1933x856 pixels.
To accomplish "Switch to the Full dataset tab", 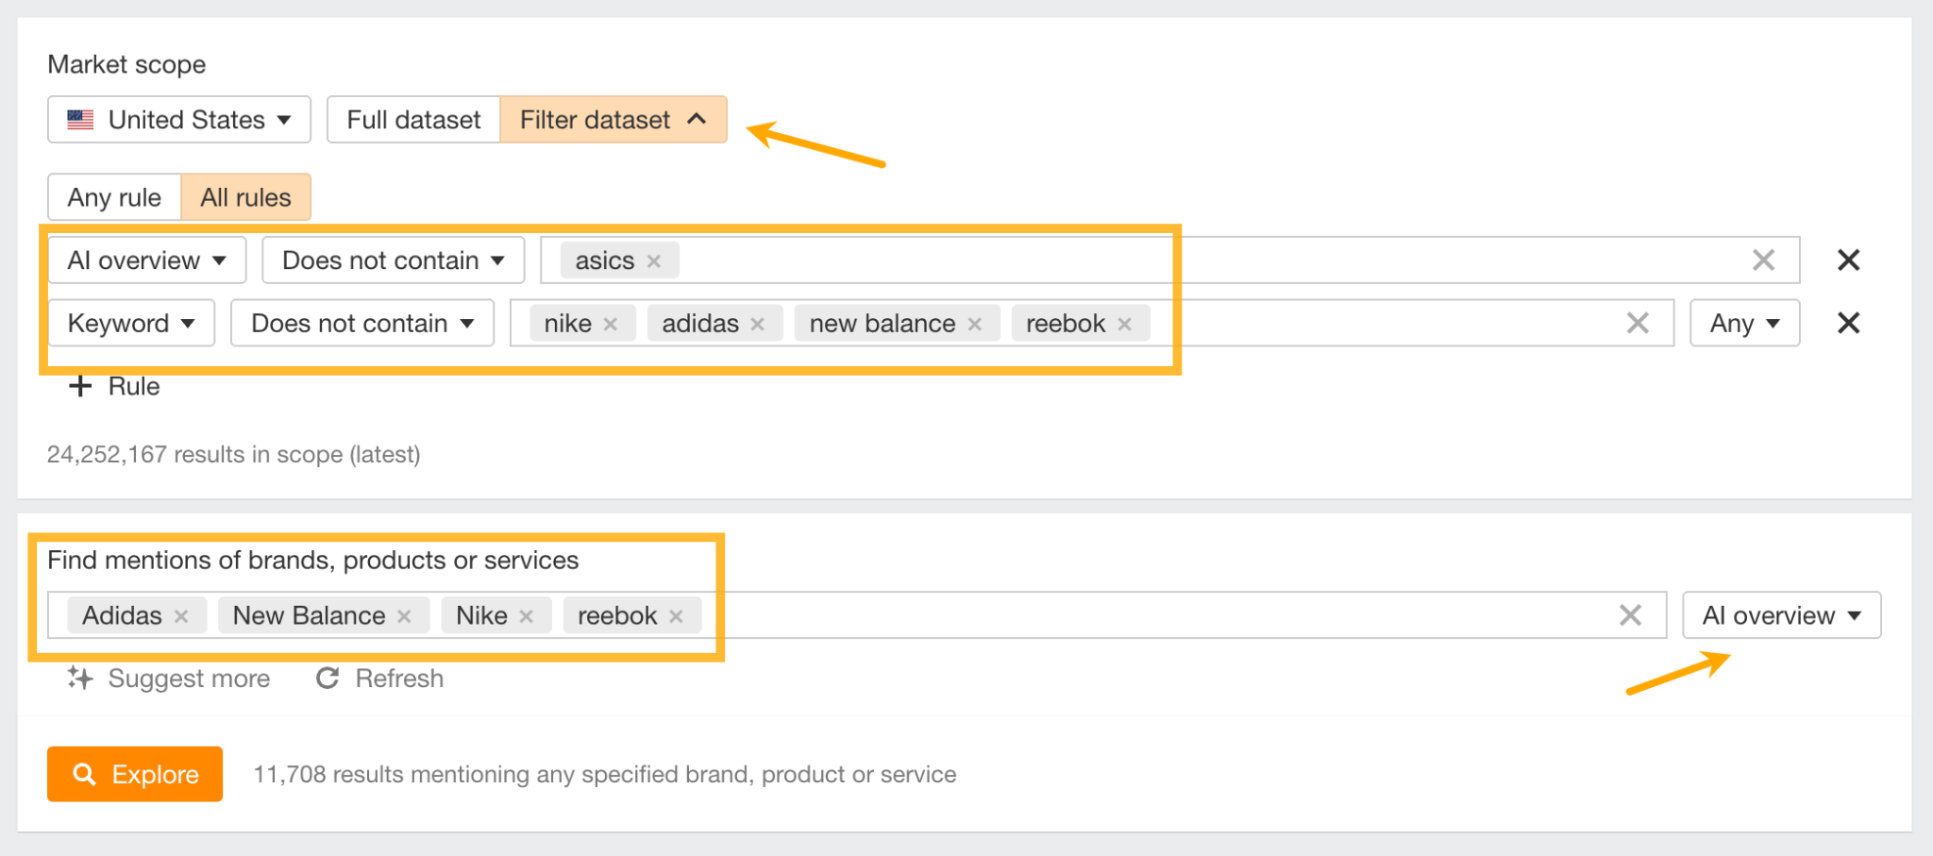I will [413, 119].
